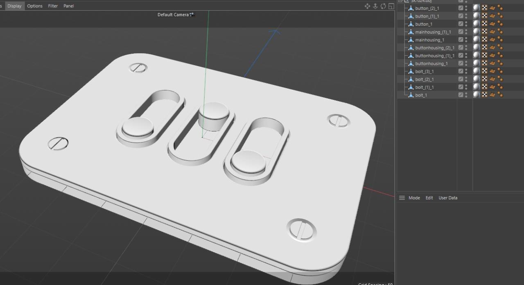Select the UVW checker tag on button_1

[x=484, y=24]
